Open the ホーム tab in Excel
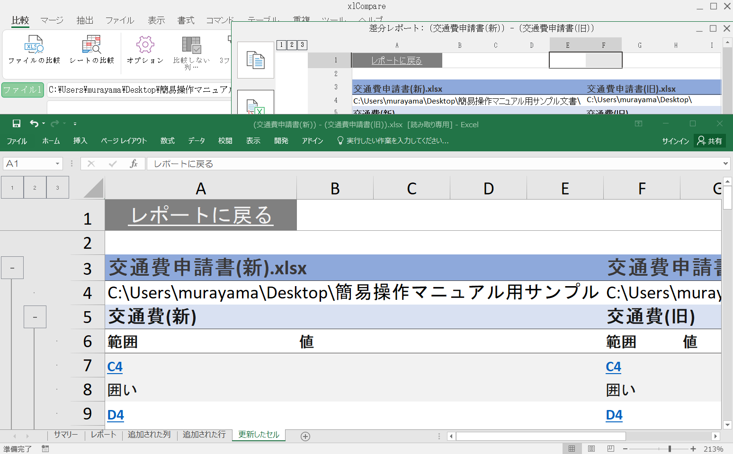 click(51, 141)
